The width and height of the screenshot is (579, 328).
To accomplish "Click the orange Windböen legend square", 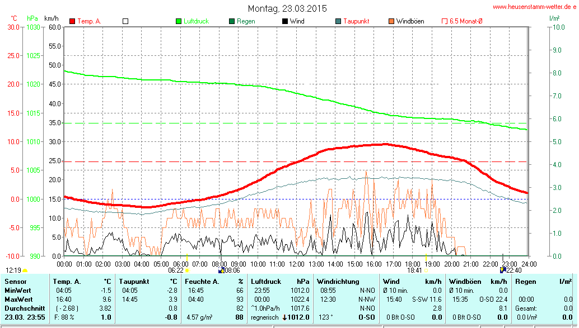I will click(391, 21).
